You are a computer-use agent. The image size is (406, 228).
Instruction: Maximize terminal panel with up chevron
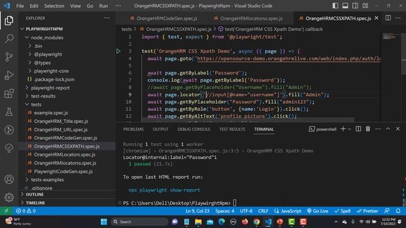(x=388, y=129)
